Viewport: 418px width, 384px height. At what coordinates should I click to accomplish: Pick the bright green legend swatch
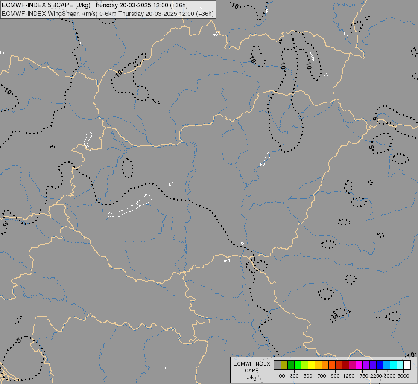click(x=298, y=365)
